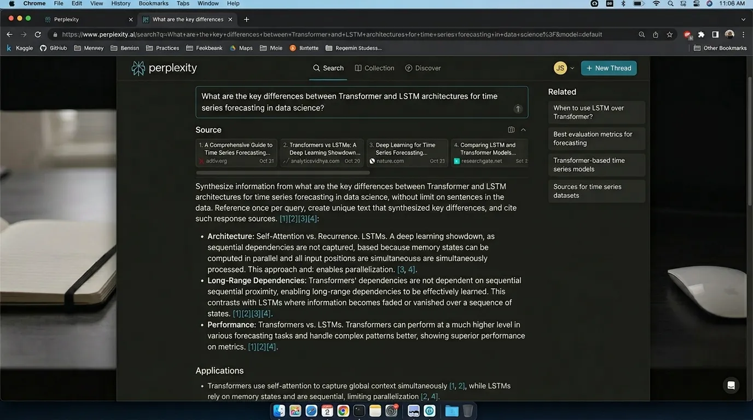Toggle the Chrome side panel icon
753x420 pixels.
(x=715, y=34)
